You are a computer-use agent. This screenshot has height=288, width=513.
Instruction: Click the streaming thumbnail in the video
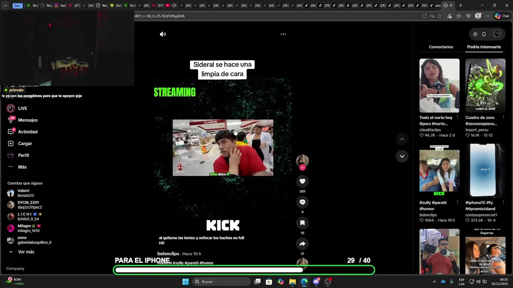coord(223,148)
